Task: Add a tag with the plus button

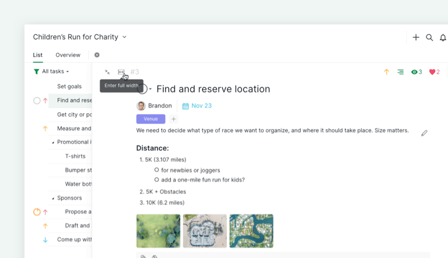Action: pyautogui.click(x=173, y=119)
